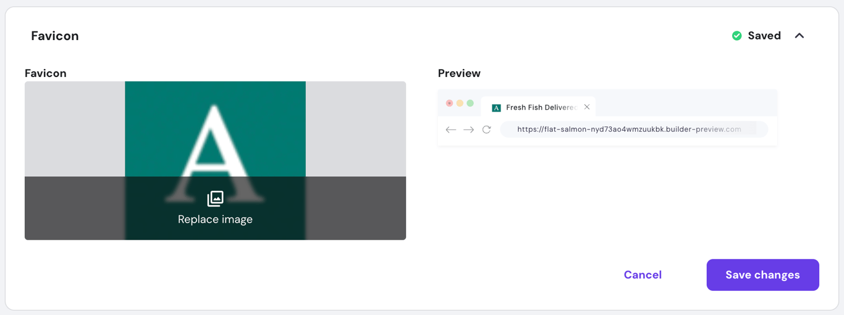Click the Save changes button
The width and height of the screenshot is (844, 315).
(763, 275)
